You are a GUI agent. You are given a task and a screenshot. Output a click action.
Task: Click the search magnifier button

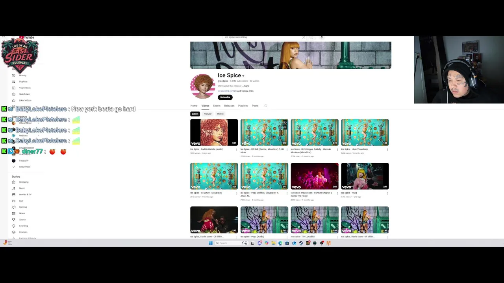(311, 37)
